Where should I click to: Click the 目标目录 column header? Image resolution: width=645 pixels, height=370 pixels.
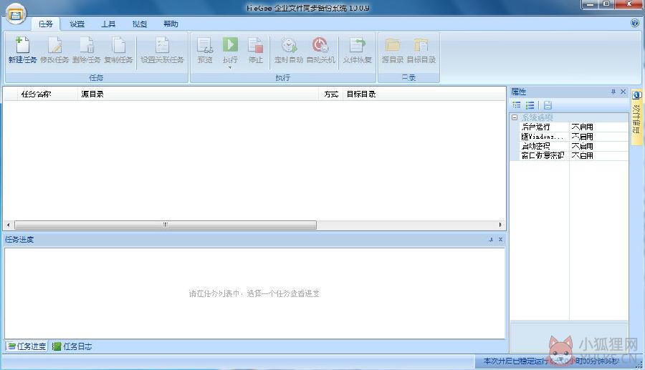point(424,94)
